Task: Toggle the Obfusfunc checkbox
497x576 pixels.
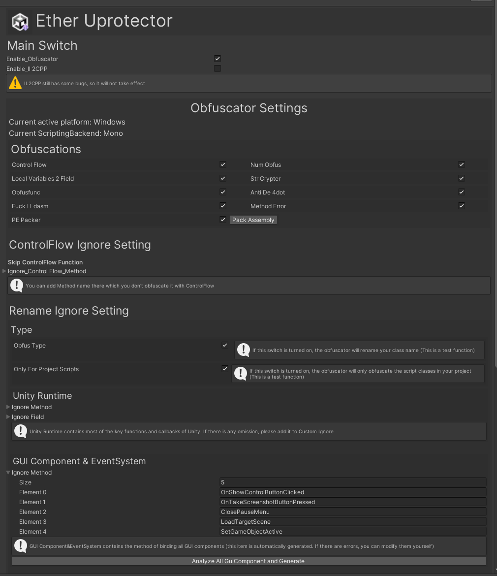Action: point(223,192)
